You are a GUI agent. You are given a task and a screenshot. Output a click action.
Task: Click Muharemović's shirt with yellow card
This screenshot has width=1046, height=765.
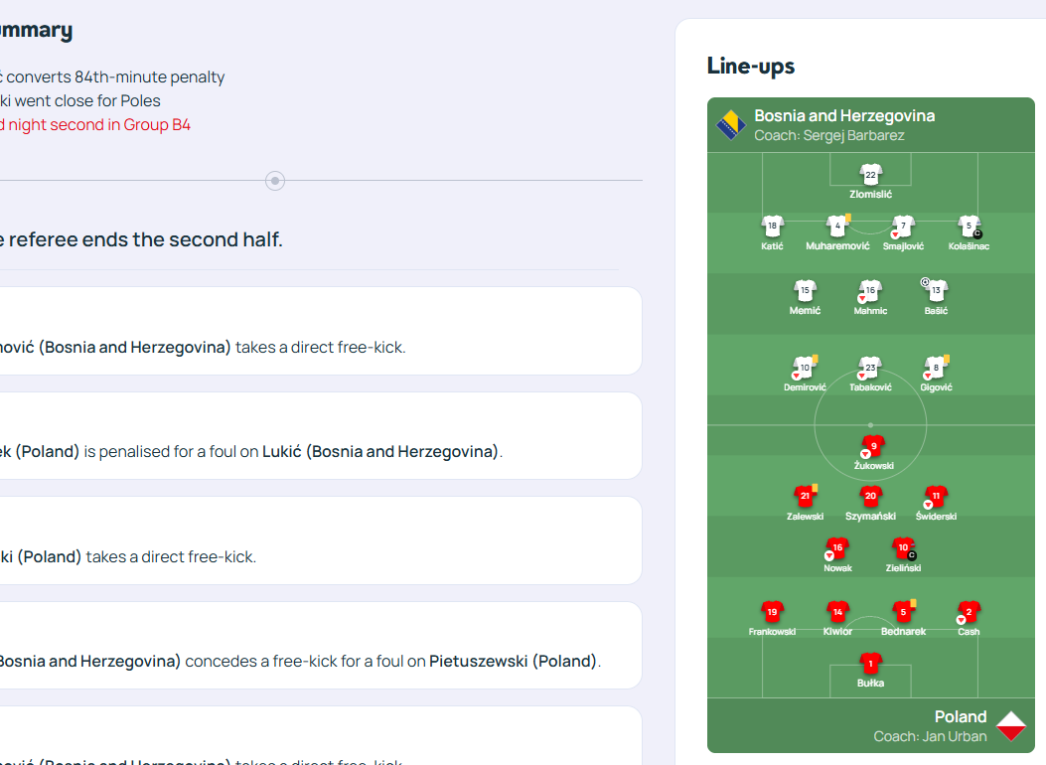pos(837,227)
